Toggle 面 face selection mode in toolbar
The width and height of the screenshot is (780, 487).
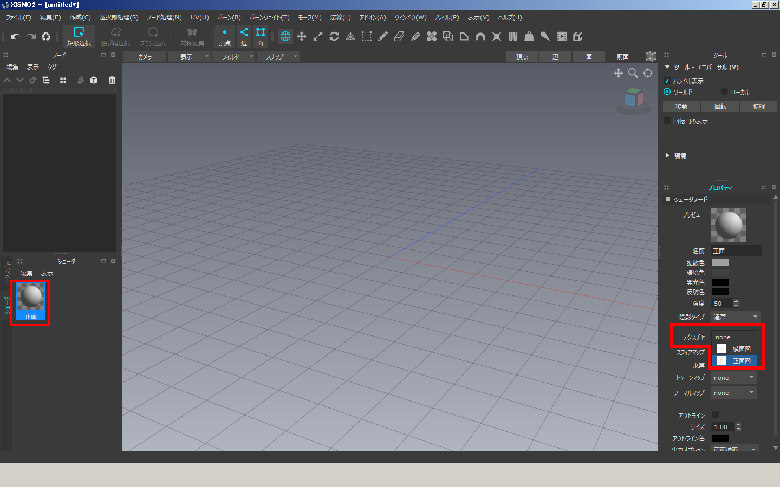click(261, 37)
